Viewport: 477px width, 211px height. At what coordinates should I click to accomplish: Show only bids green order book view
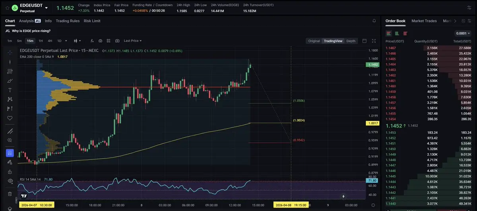pos(397,33)
